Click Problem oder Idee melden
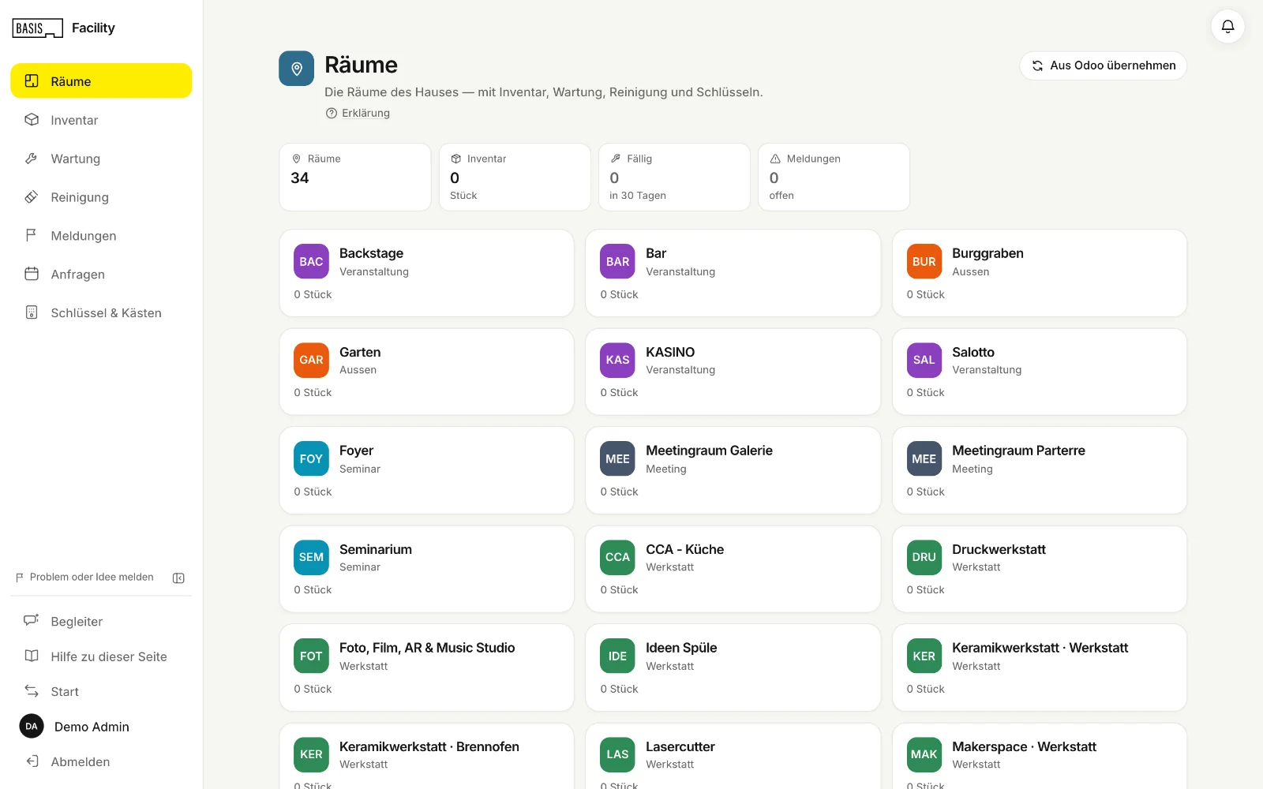1263x789 pixels. point(84,578)
